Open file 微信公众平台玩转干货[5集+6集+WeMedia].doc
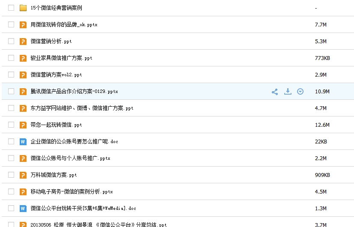 point(83,209)
